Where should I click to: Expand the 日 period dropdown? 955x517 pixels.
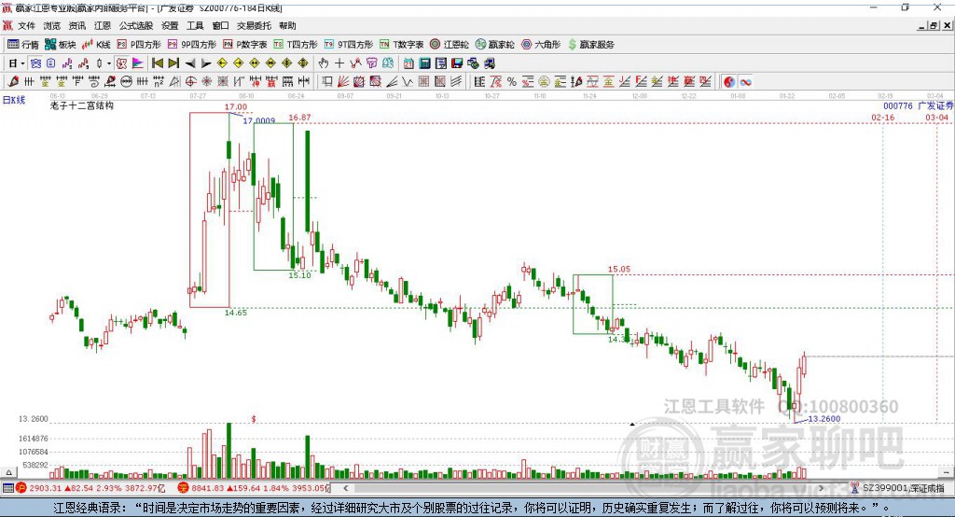pos(22,63)
